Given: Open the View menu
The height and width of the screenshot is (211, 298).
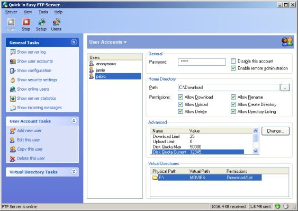Looking at the screenshot, I should point(28,12).
